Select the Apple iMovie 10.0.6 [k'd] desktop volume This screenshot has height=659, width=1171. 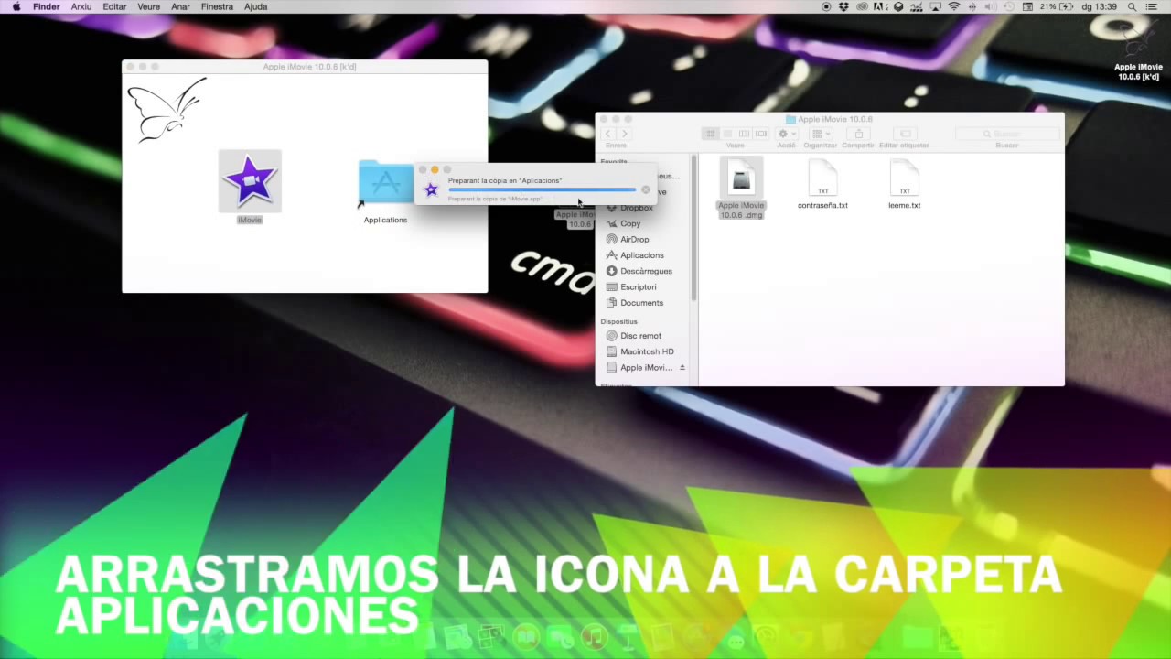1138,50
